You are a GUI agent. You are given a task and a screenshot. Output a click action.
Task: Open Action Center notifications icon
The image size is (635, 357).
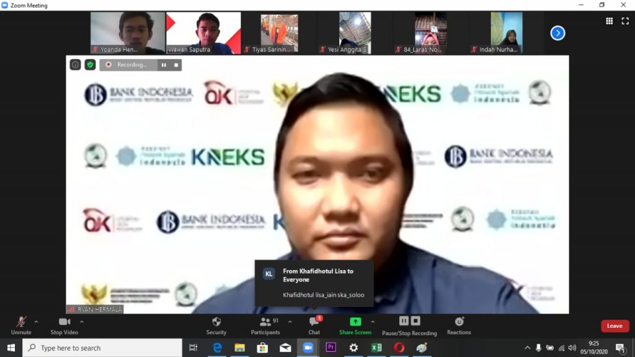point(620,348)
